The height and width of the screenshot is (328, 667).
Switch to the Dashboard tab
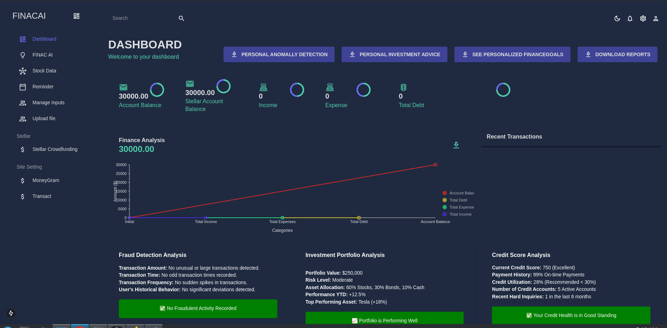point(44,39)
